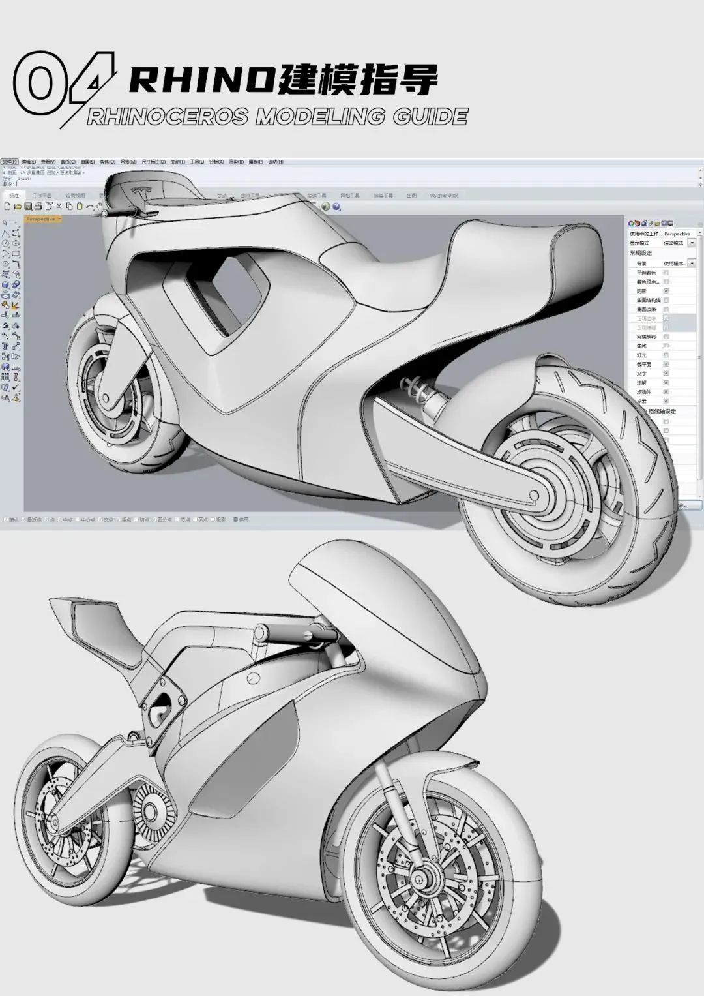Open the 显示模式 display mode dropdown
Image resolution: width=704 pixels, height=996 pixels.
point(692,243)
